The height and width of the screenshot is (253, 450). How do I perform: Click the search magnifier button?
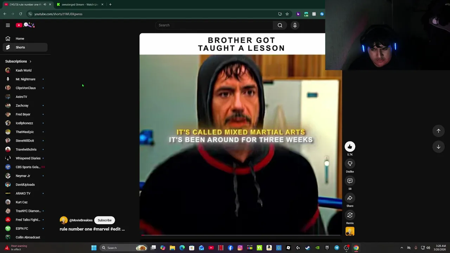click(x=280, y=25)
